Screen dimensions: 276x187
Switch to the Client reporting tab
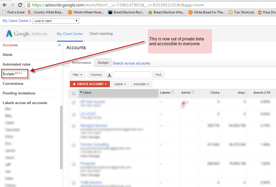[101, 34]
